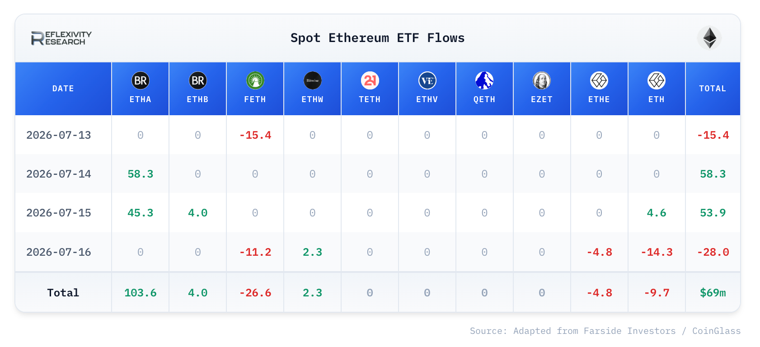Click the BlackRock ETHB logo icon
The width and height of the screenshot is (760, 347).
pos(198,80)
